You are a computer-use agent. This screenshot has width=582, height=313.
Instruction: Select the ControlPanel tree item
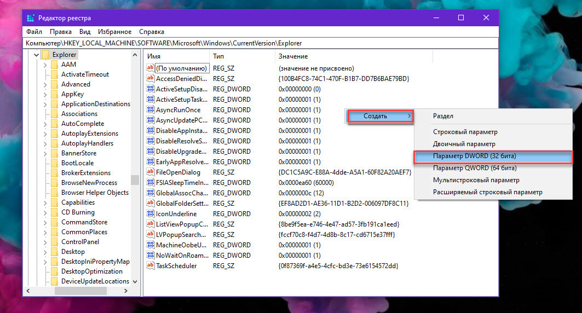80,242
